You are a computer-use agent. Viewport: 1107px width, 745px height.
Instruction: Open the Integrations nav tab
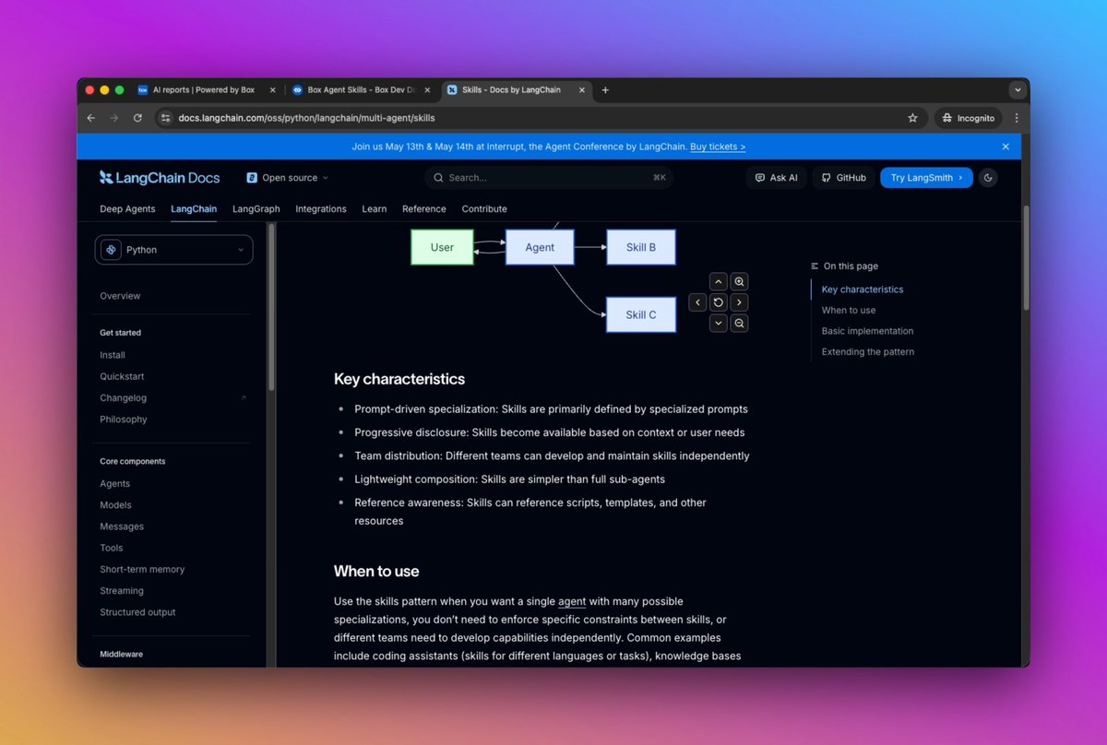(x=321, y=209)
